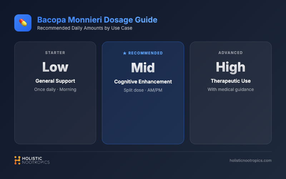Image resolution: width=286 pixels, height=179 pixels.
Task: Click the "Cognitive Enhancement" text
Action: (x=143, y=82)
